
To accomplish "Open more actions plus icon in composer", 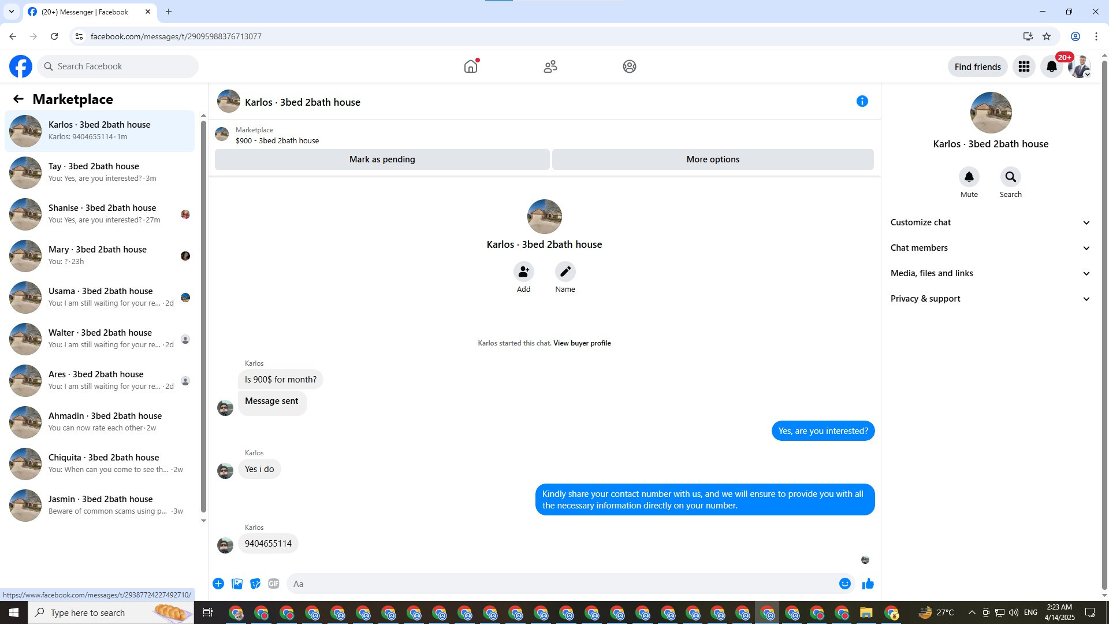I will tap(218, 584).
